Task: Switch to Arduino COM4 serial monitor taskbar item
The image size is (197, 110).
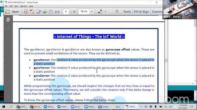Action: pos(62,107)
